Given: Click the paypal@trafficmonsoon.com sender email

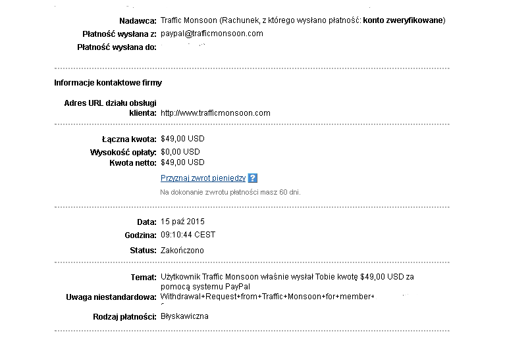Looking at the screenshot, I should 211,34.
